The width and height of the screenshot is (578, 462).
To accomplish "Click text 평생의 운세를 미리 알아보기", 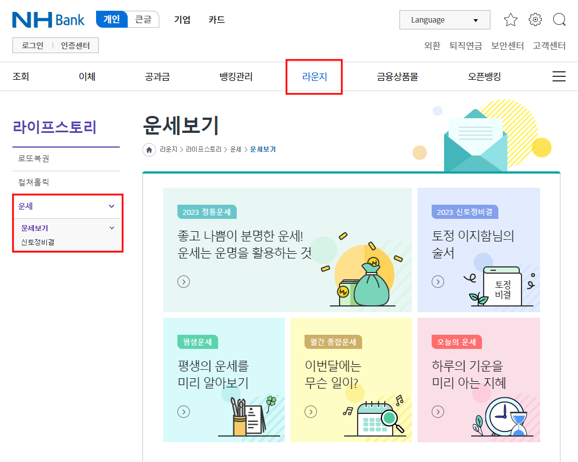I will [x=213, y=374].
